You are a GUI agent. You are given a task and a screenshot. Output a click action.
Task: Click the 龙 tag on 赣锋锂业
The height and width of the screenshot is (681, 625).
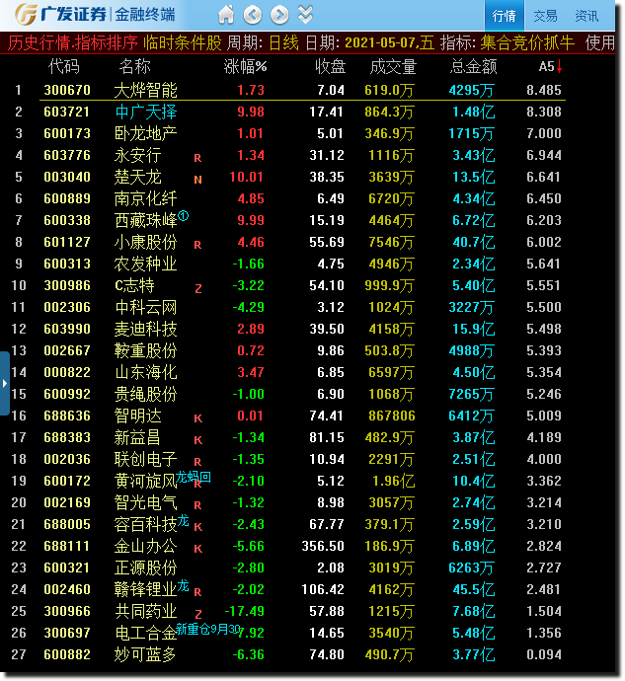pyautogui.click(x=183, y=586)
